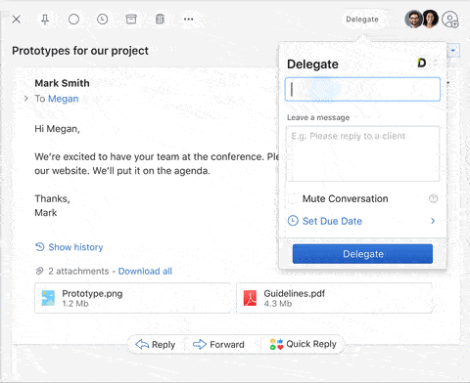This screenshot has width=470, height=383.
Task: Expand recipients chevron beside To Megan
Action: 26,99
